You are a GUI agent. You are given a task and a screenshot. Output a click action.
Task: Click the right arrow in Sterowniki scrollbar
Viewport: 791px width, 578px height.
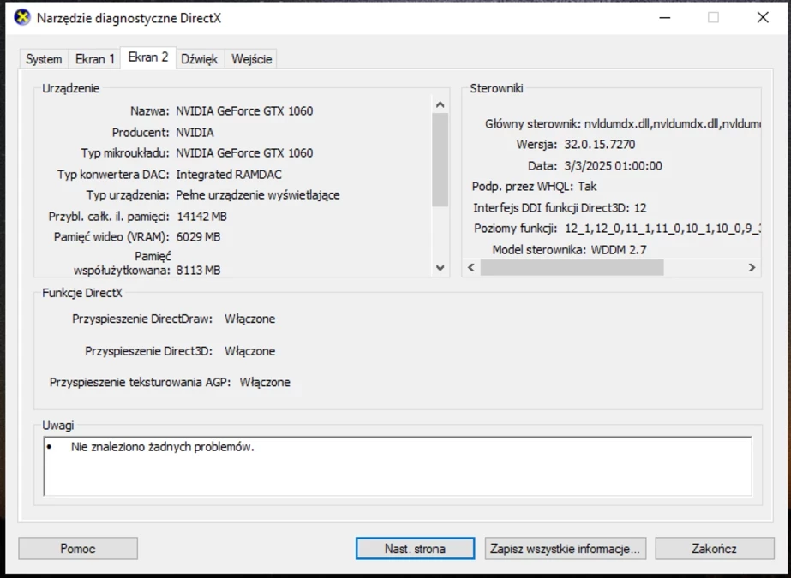[x=752, y=268]
